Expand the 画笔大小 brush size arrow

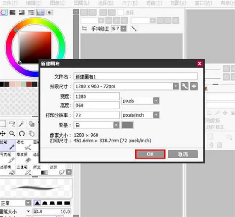29,211
